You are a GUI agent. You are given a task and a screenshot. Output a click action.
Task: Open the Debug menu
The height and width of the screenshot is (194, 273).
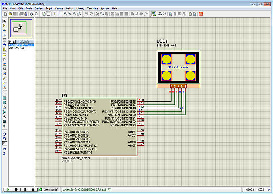pyautogui.click(x=70, y=9)
